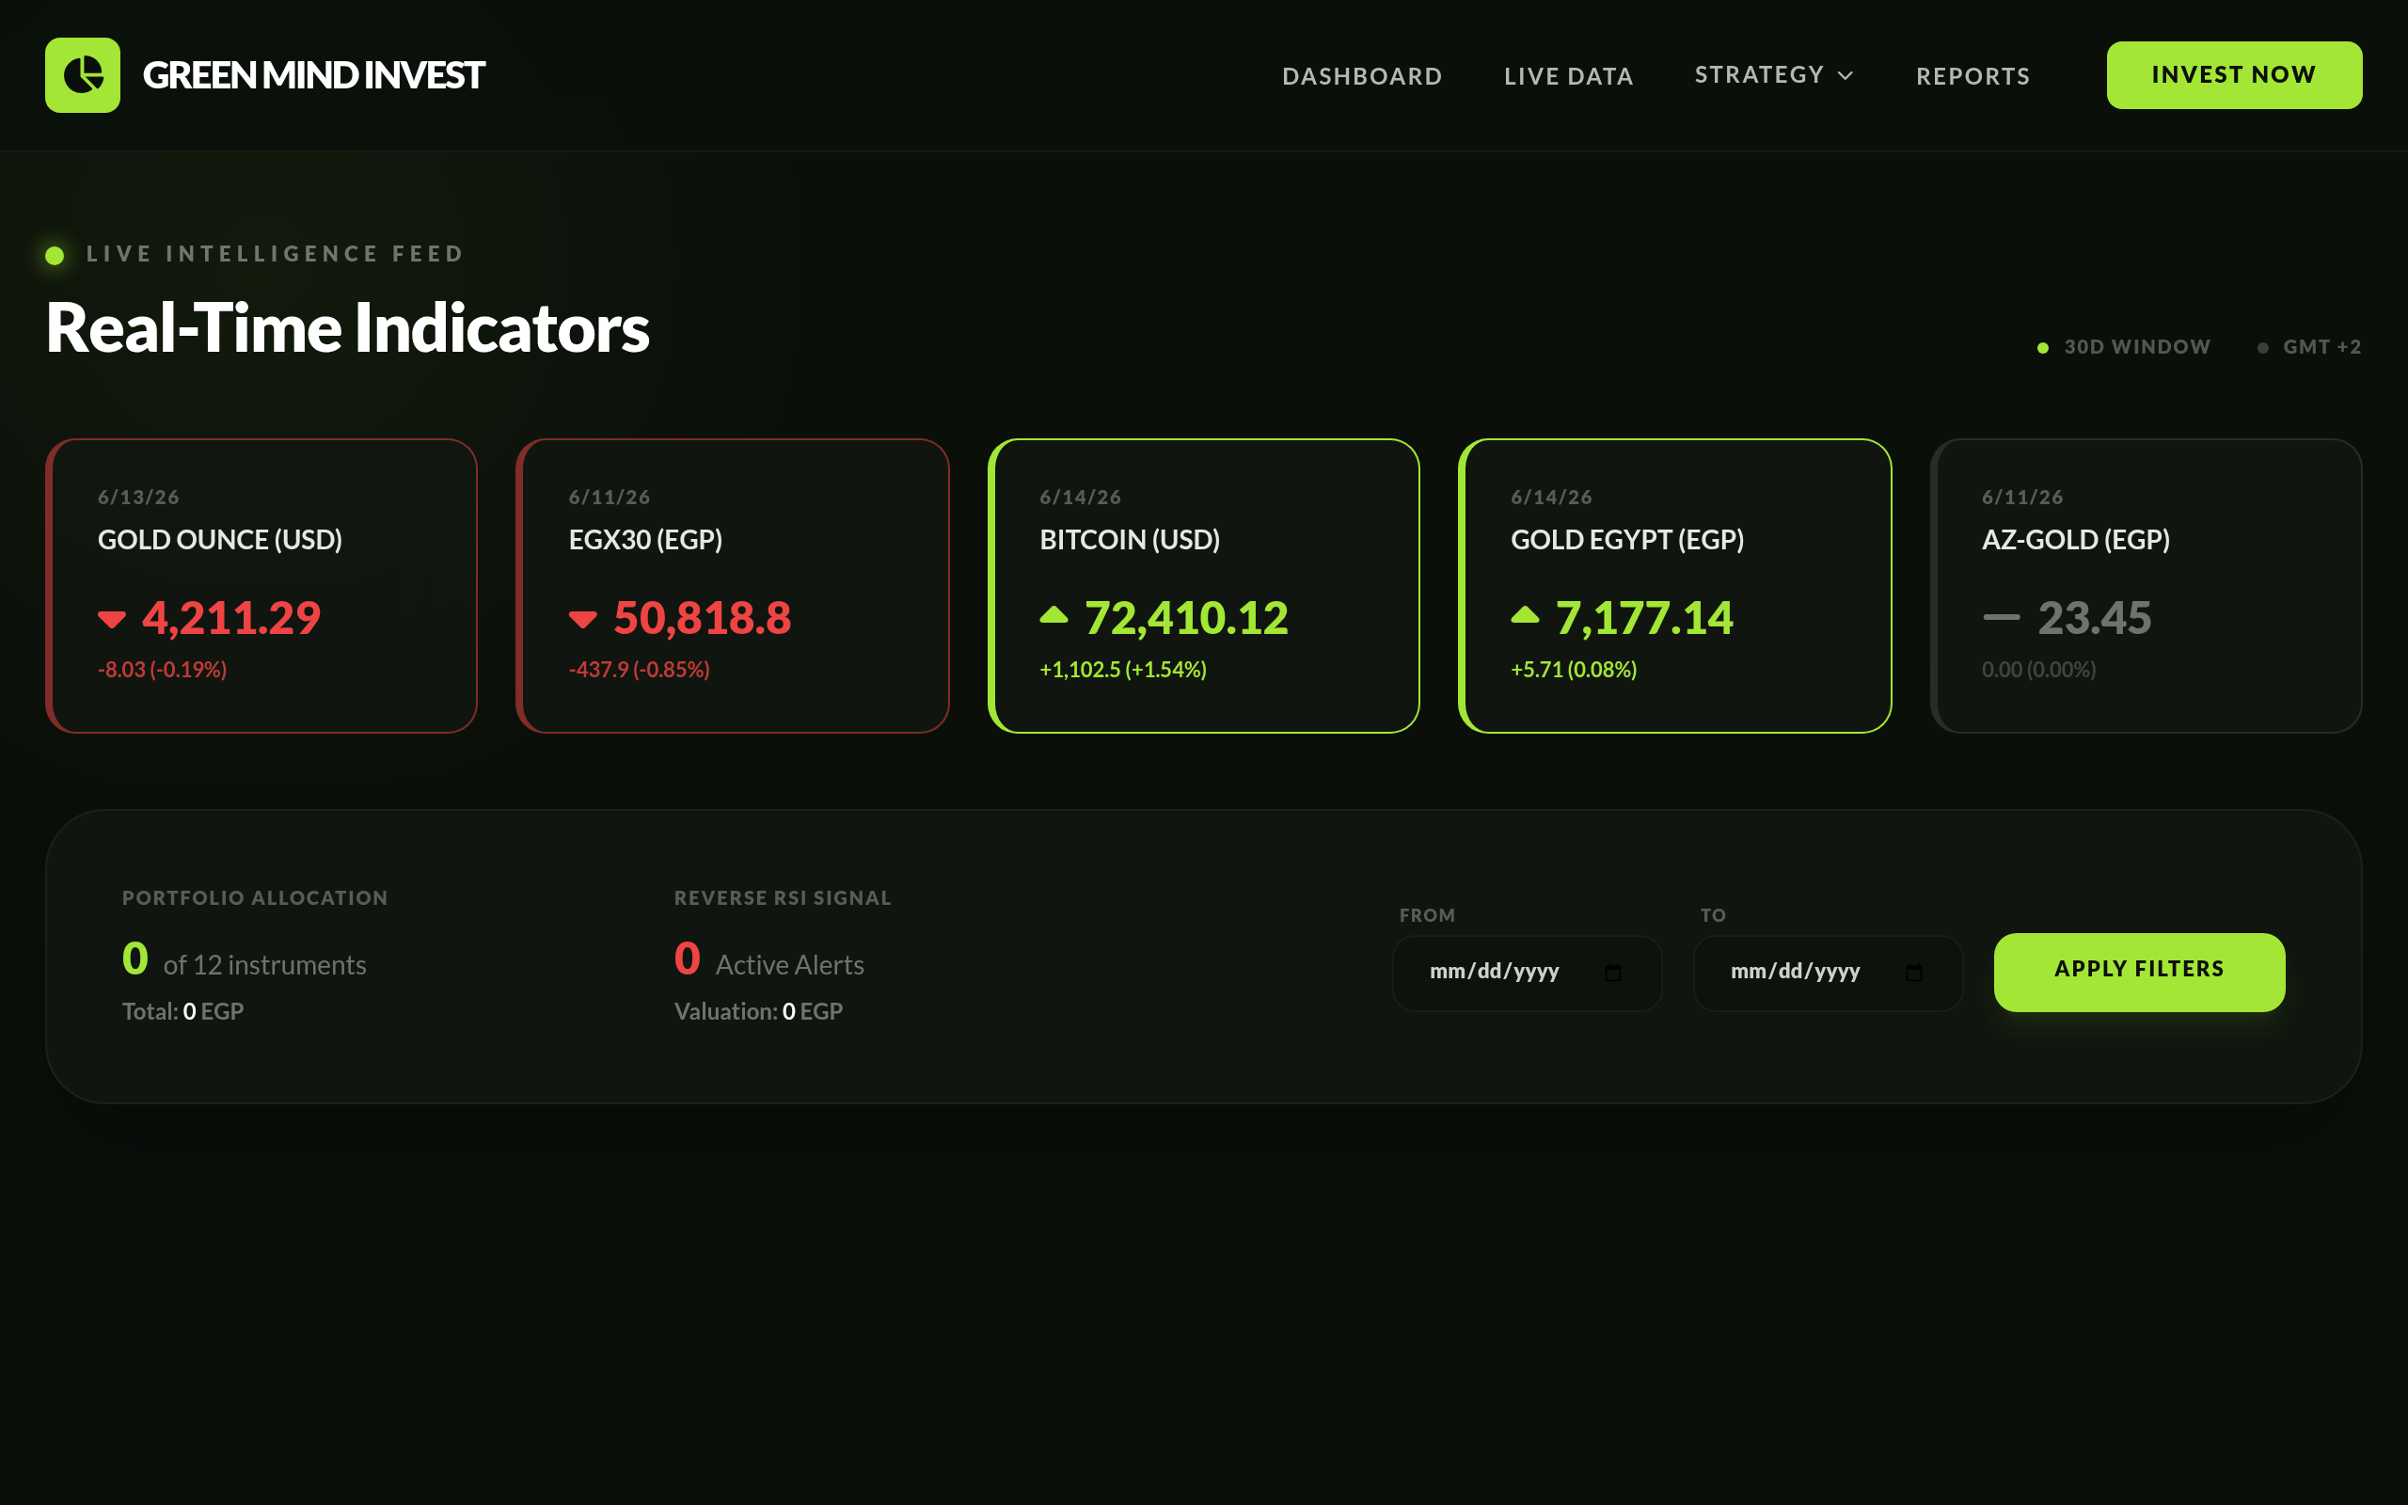Click the 0 Active Alerts count
Viewport: 2408px width, 1505px height.
click(769, 959)
